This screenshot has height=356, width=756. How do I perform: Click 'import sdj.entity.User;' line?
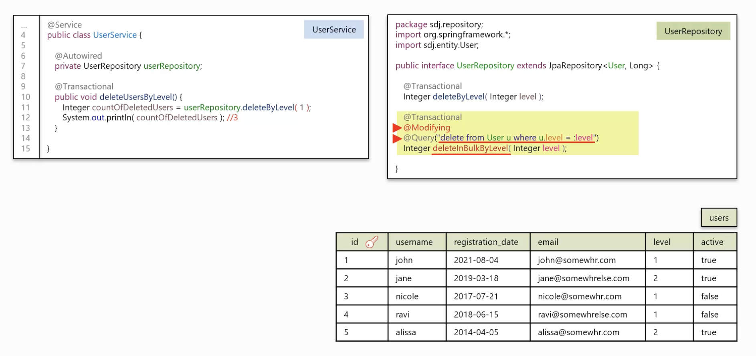pos(437,45)
